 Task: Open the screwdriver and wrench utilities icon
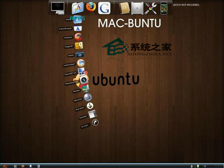[x=150, y=8]
